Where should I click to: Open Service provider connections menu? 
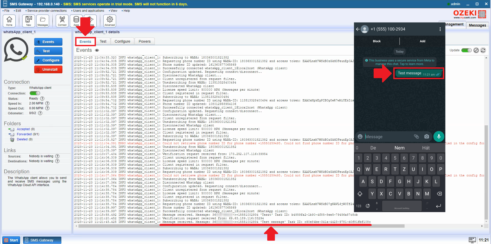tap(47, 11)
